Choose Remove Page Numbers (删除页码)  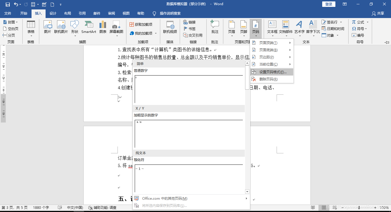pyautogui.click(x=272, y=79)
